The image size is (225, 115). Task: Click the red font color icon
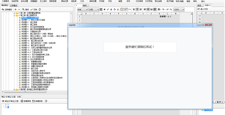tap(118, 10)
